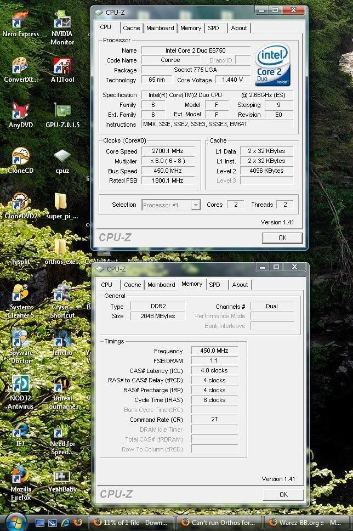The width and height of the screenshot is (353, 531).
Task: Select the cpuz desktop icon
Action: click(x=62, y=161)
